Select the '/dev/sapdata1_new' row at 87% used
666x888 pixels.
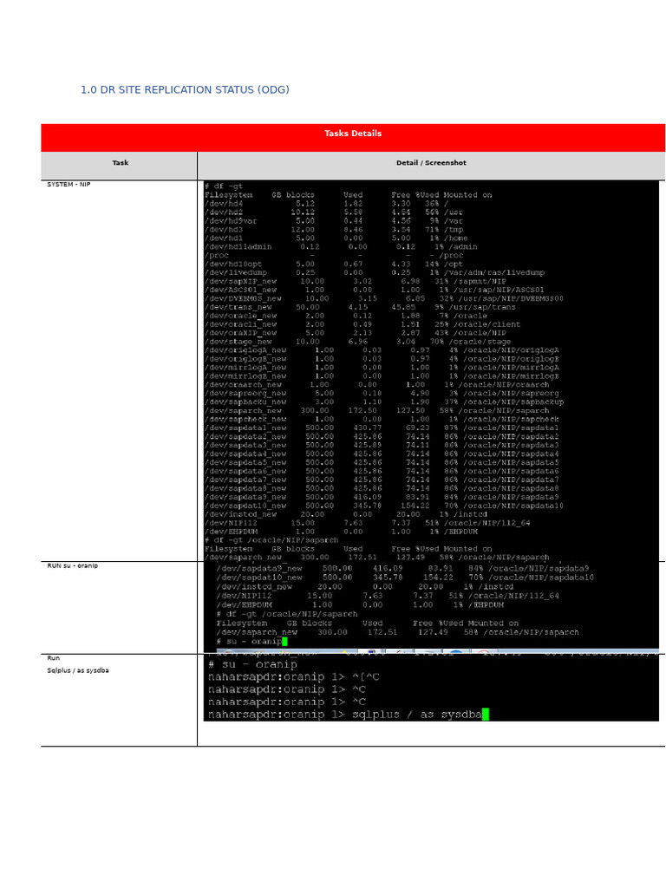[x=382, y=428]
